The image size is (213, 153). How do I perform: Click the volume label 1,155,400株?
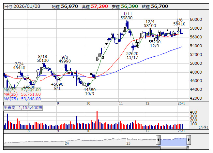[30, 107]
